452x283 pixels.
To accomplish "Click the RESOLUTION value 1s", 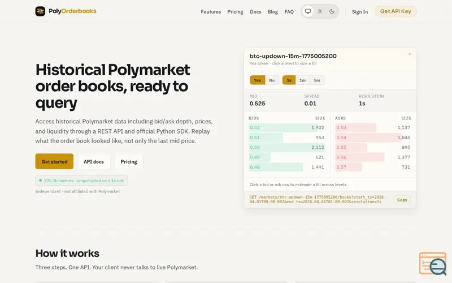I will tap(362, 104).
